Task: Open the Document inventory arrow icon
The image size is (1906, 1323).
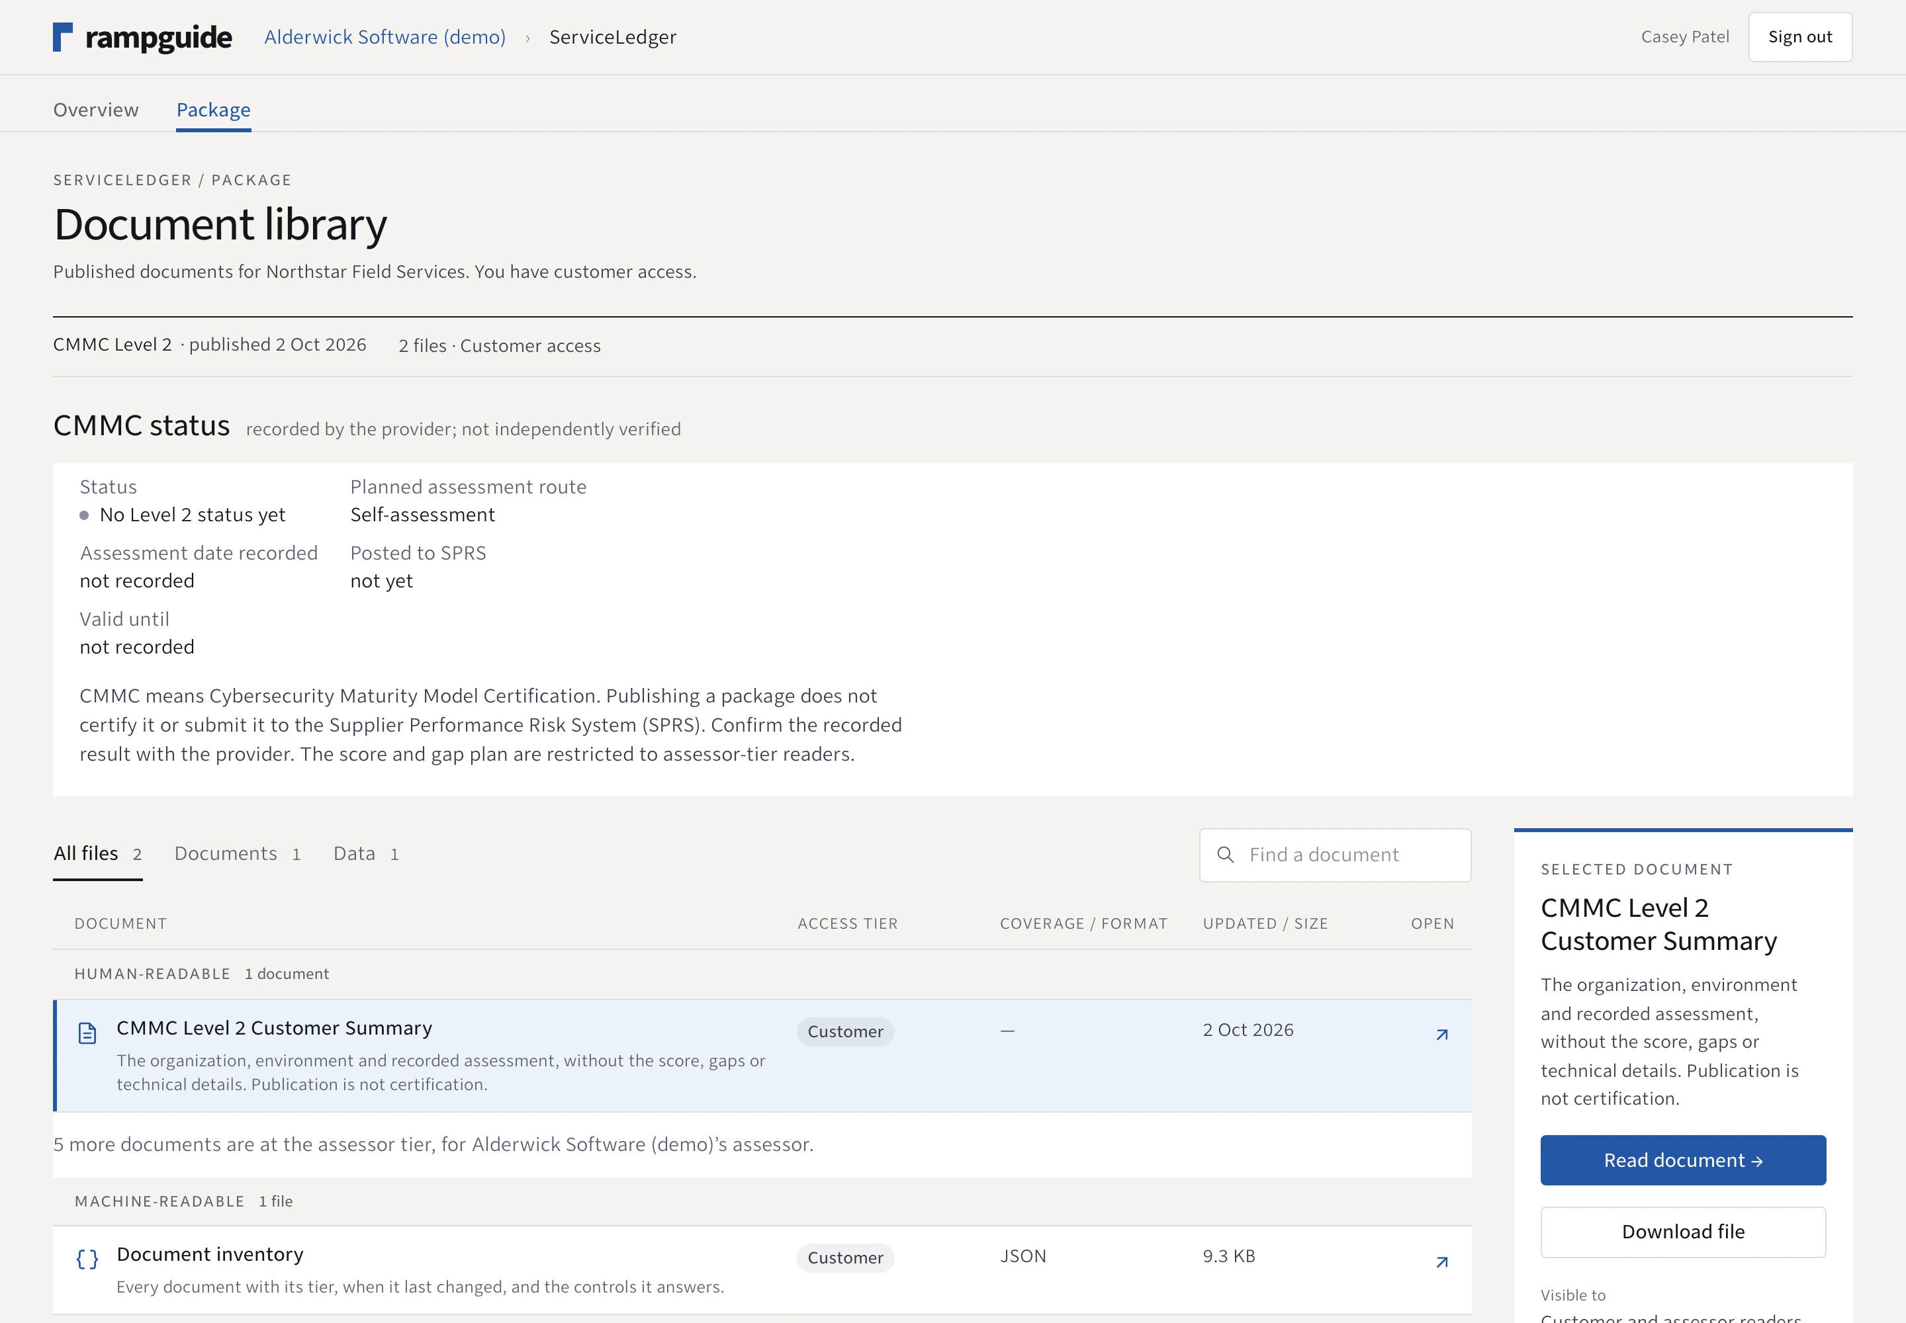Action: pyautogui.click(x=1441, y=1261)
